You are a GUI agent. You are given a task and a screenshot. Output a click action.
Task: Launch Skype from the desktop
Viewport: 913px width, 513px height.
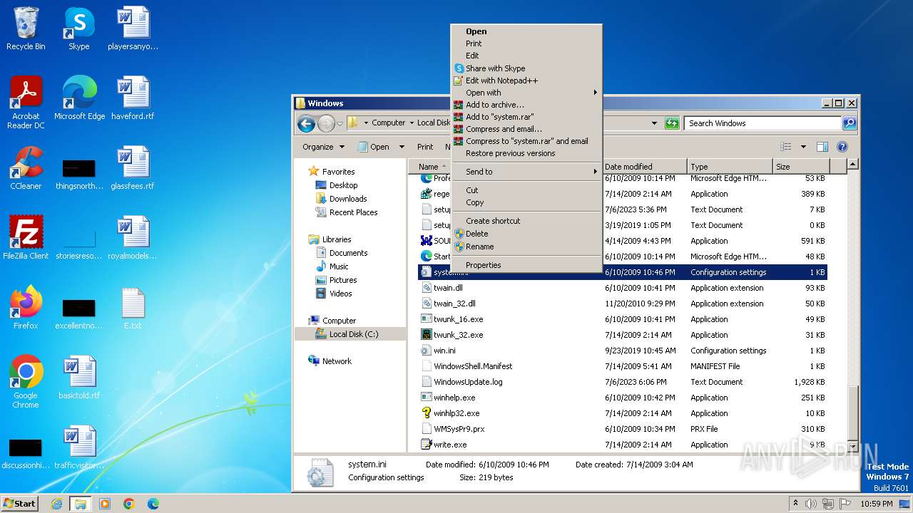coord(79,28)
